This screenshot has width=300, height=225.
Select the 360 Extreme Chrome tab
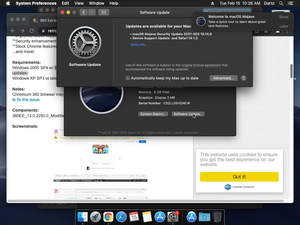click(x=45, y=20)
